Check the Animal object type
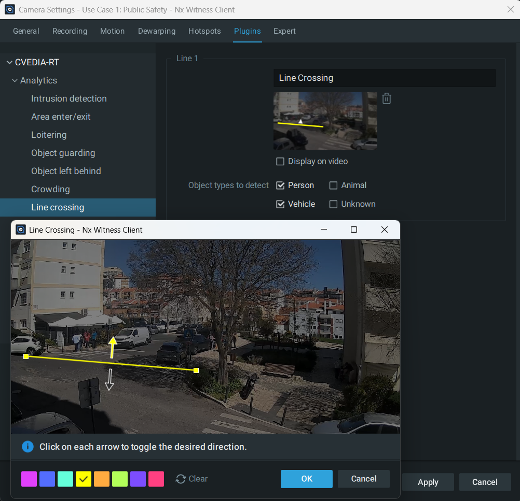 point(334,185)
